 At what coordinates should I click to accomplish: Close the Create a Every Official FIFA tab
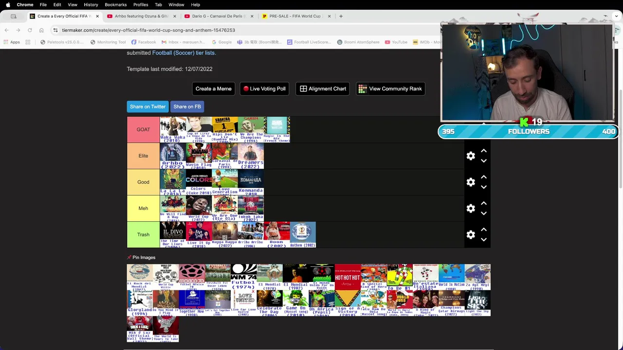coord(97,16)
